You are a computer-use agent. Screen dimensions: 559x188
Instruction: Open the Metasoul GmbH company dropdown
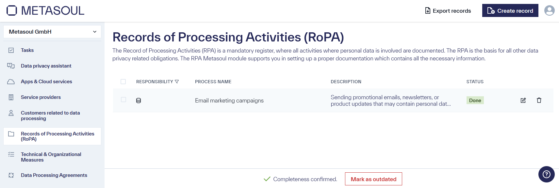(x=52, y=32)
